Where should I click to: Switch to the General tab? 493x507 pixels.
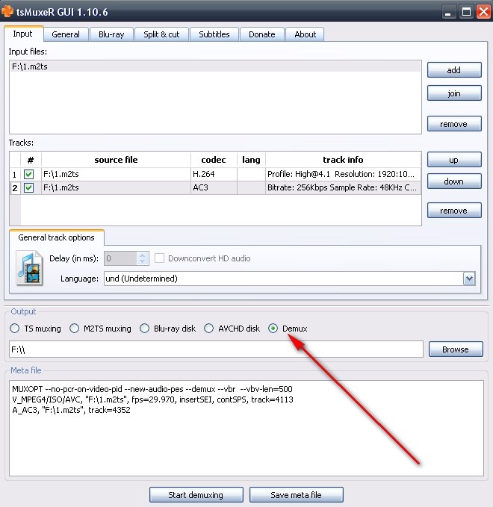[66, 34]
